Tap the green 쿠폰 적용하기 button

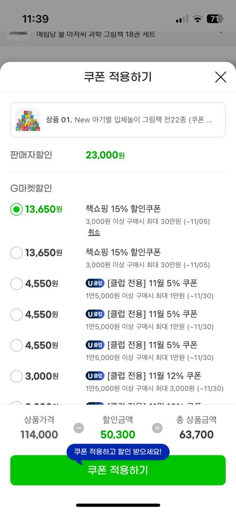(118, 470)
